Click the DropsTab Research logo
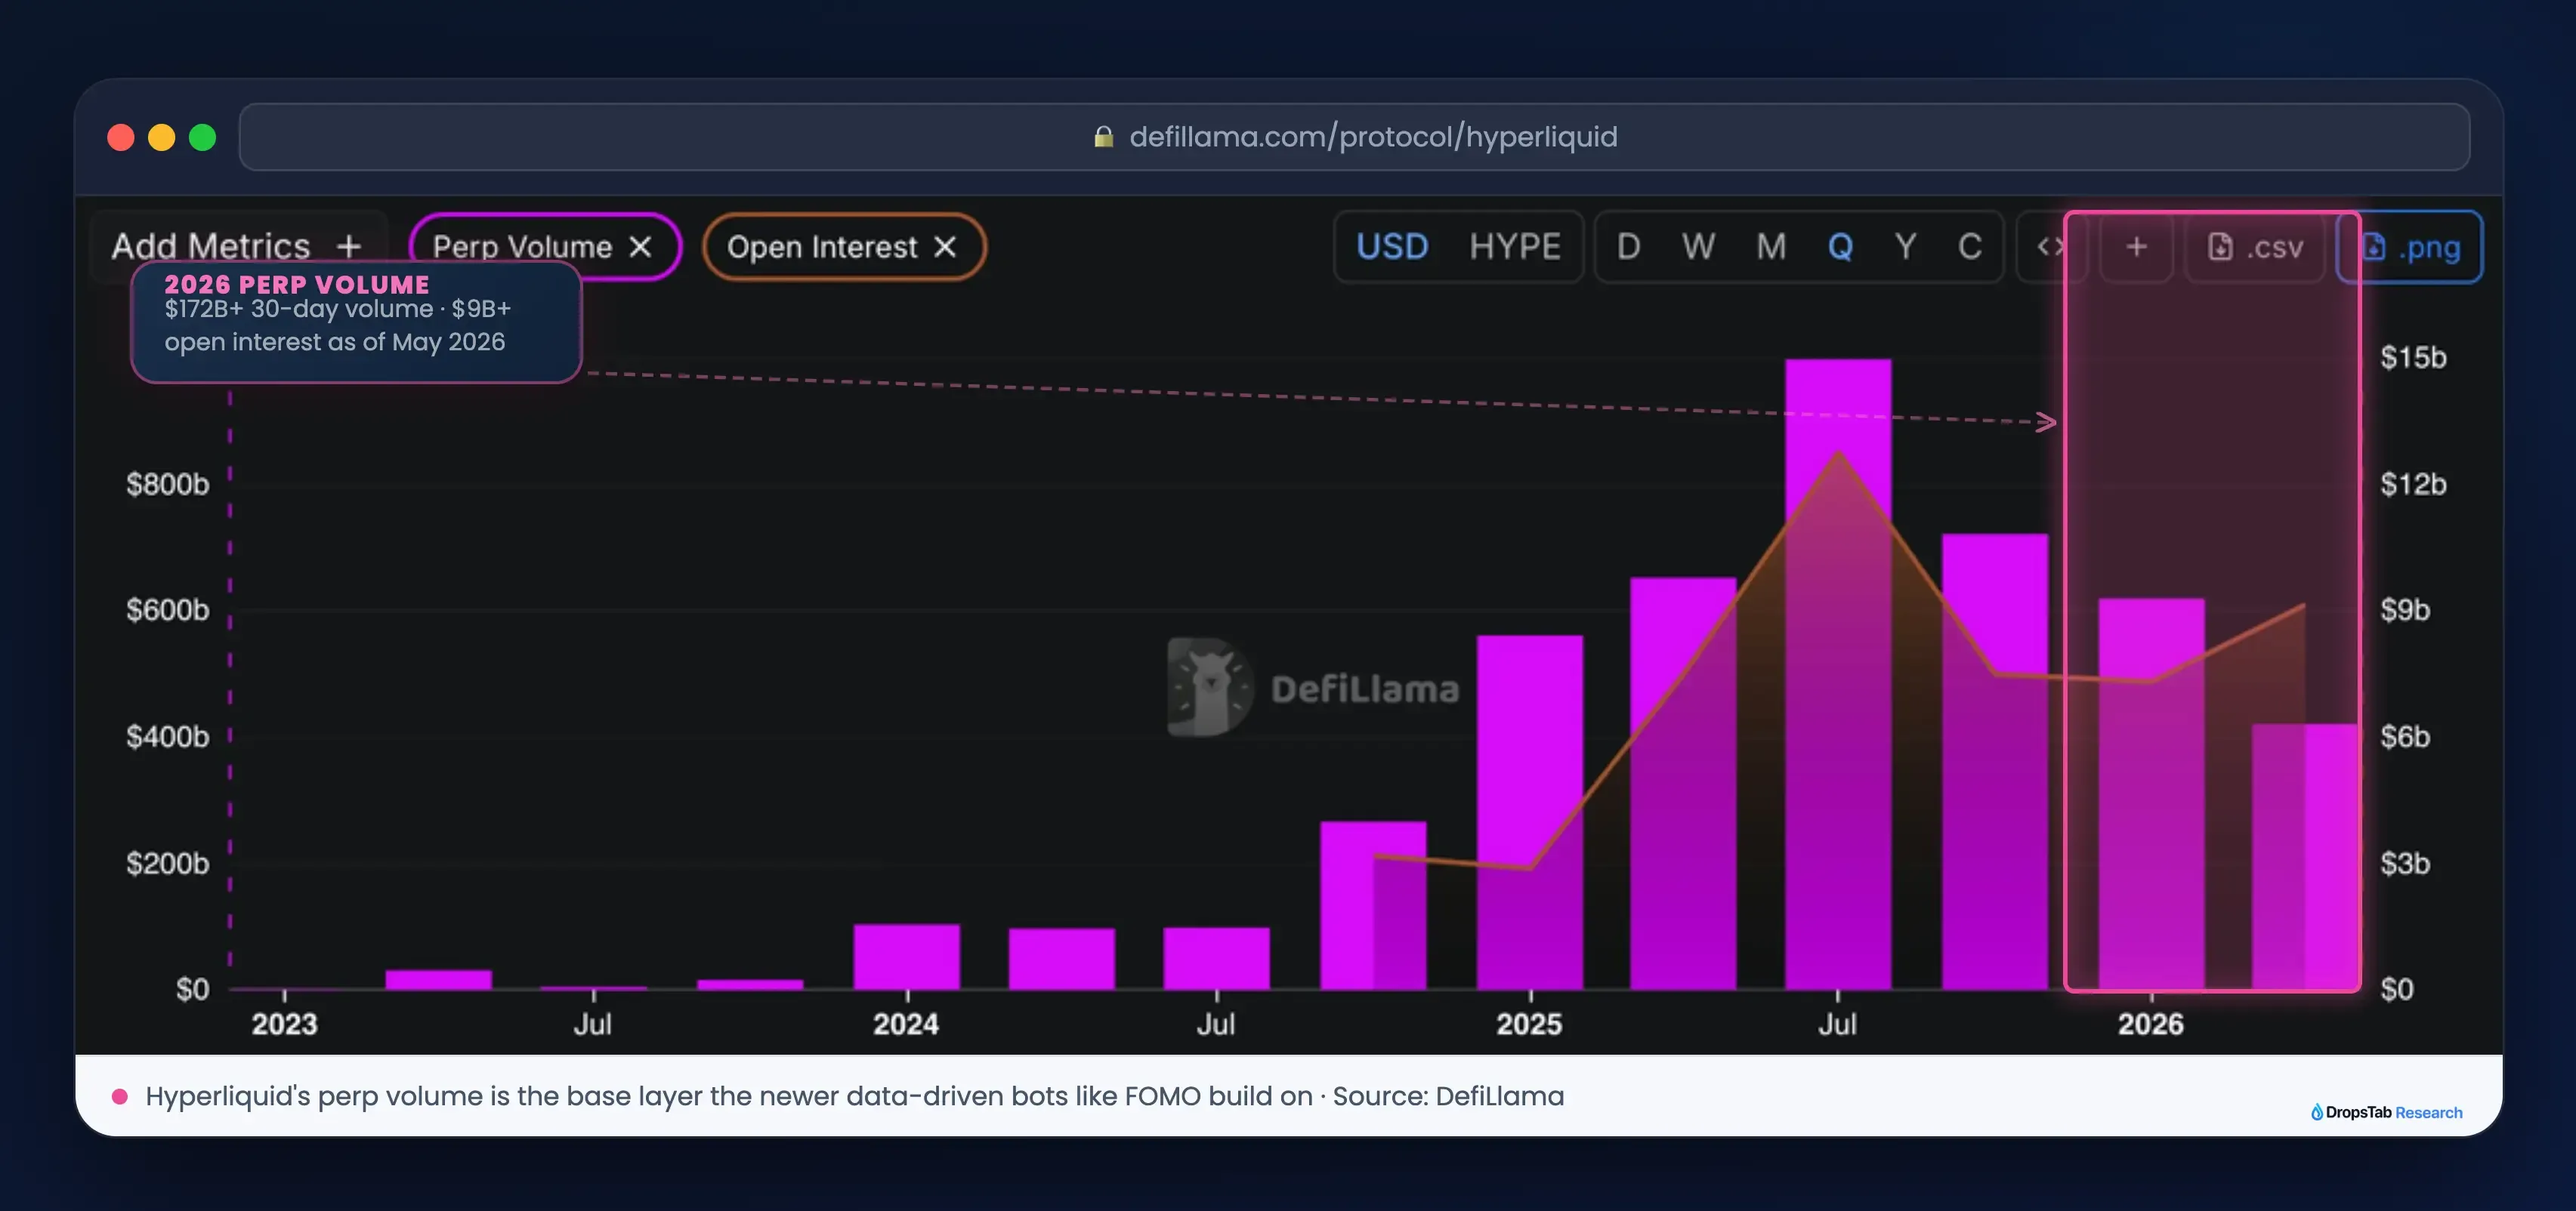 [x=2386, y=1112]
